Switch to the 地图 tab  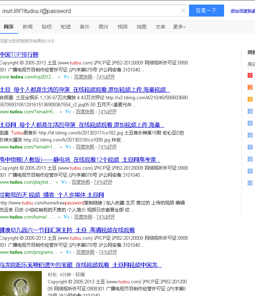coord(142,27)
